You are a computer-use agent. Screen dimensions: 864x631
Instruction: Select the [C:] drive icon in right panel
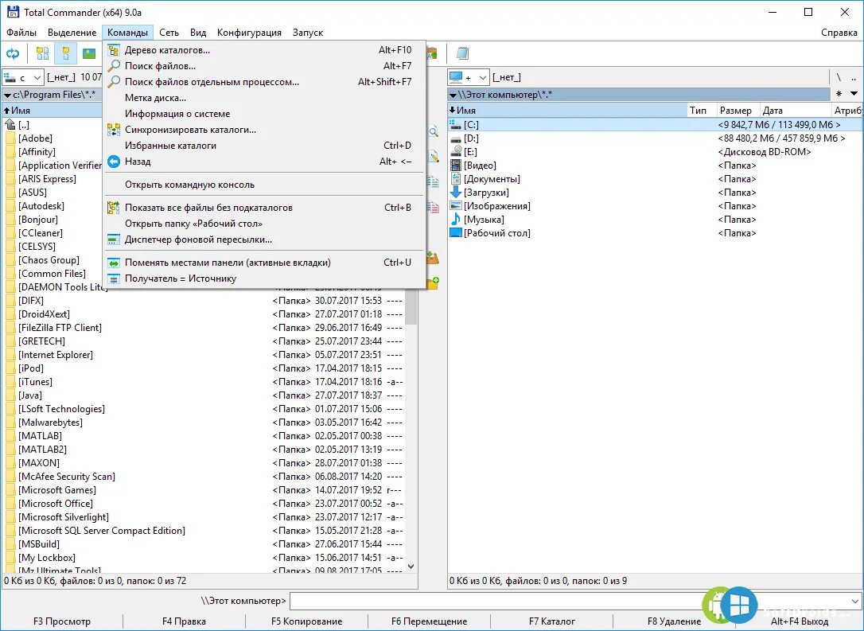click(456, 125)
